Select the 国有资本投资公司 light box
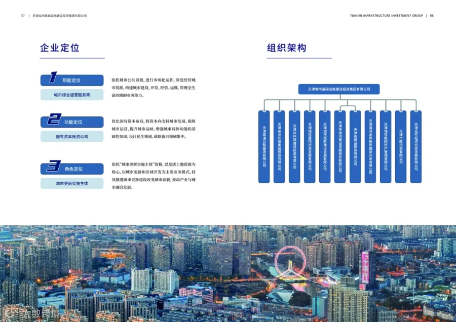The height and width of the screenshot is (322, 456). coord(72,137)
